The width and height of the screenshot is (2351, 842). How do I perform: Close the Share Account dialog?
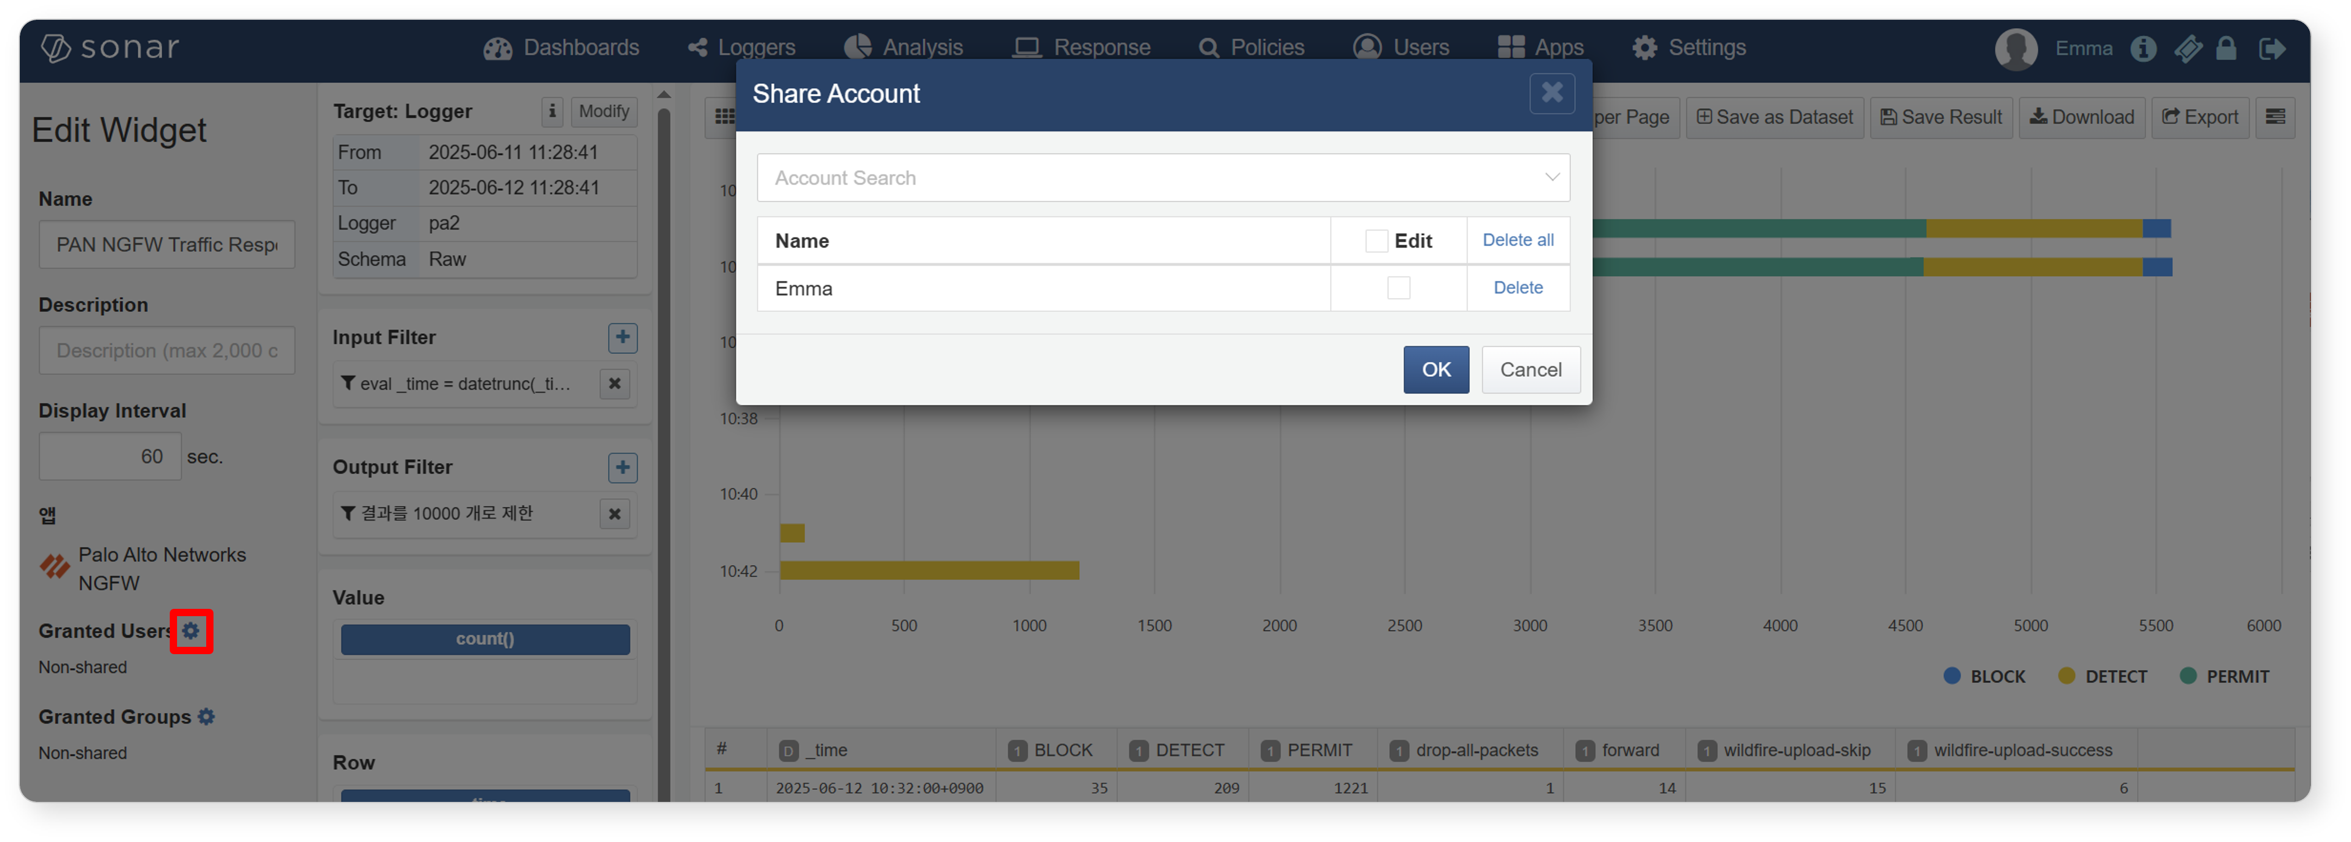tap(1552, 93)
